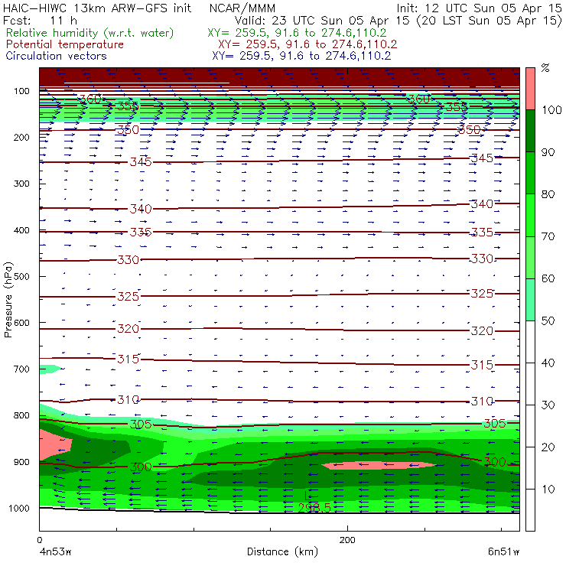Click the '298.5' minimum value label
The height and width of the screenshot is (566, 566).
314,508
